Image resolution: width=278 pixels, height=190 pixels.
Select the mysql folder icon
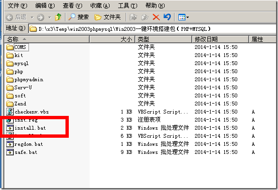(x=10, y=63)
